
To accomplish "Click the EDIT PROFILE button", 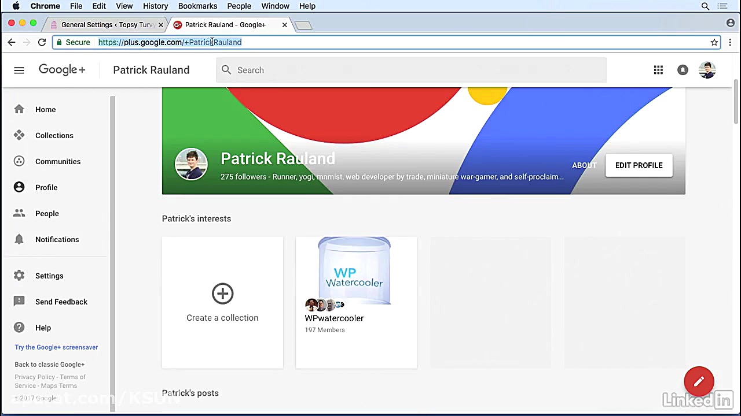I will 639,165.
